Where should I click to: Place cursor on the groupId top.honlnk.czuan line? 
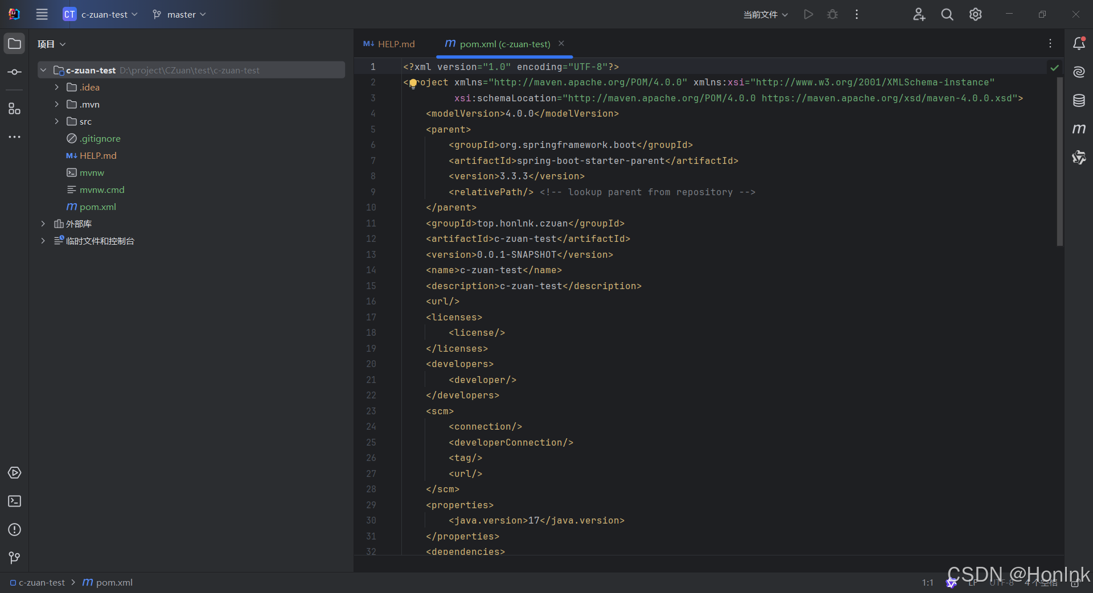pyautogui.click(x=525, y=224)
